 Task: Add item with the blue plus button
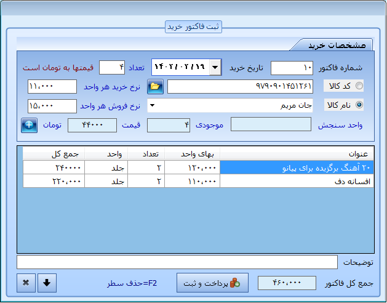[x=29, y=125]
